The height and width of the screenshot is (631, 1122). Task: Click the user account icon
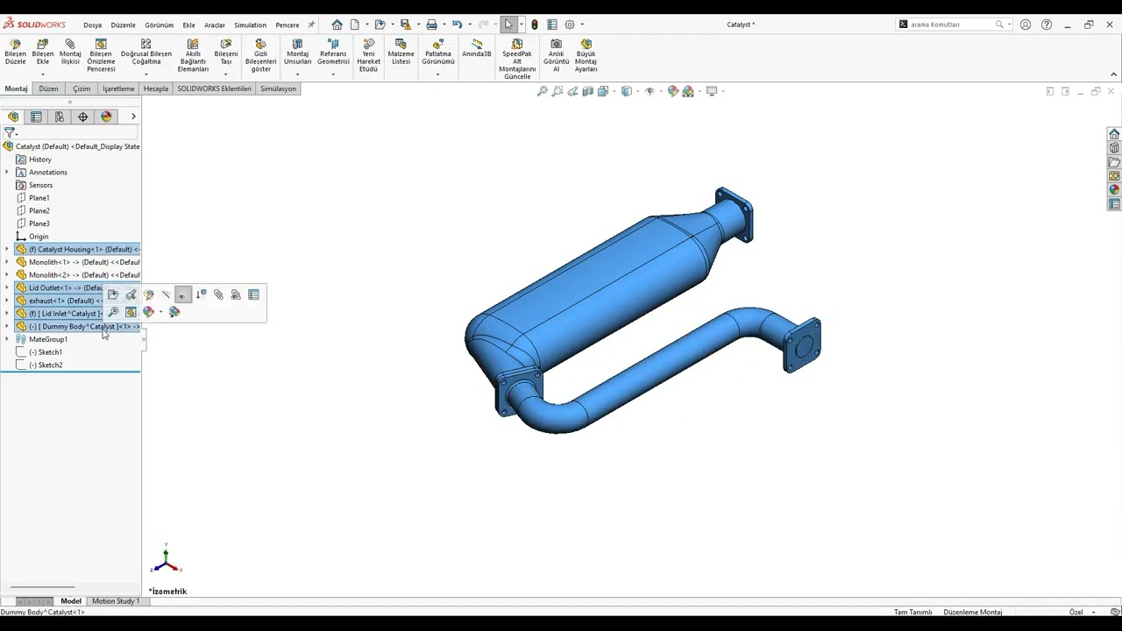[1026, 25]
